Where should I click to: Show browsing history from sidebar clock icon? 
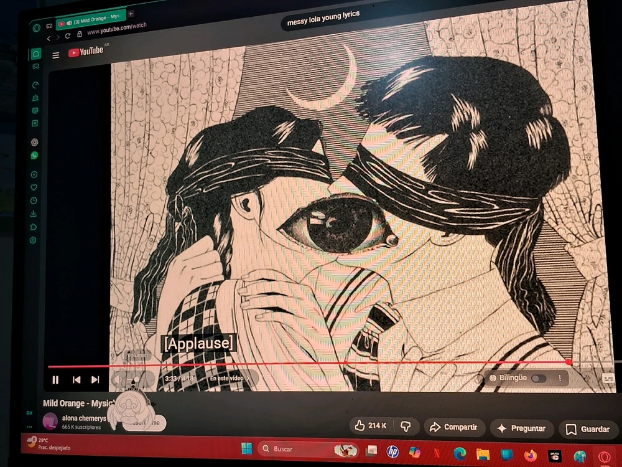(34, 200)
